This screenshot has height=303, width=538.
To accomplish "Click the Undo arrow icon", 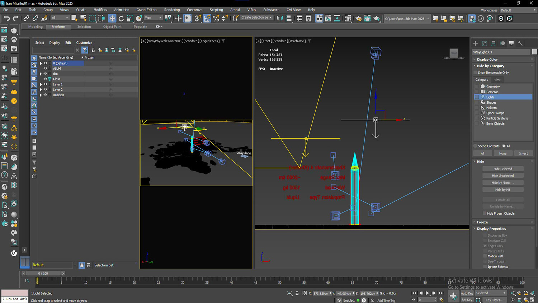I will [x=6, y=18].
